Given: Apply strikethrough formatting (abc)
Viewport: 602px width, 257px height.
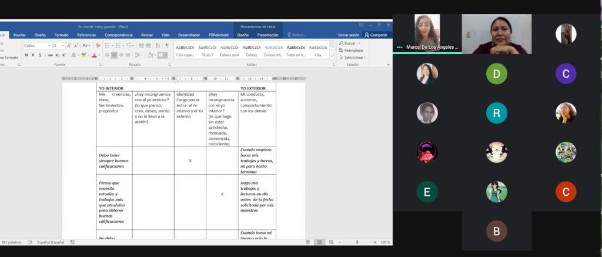Looking at the screenshot, I should click(51, 55).
